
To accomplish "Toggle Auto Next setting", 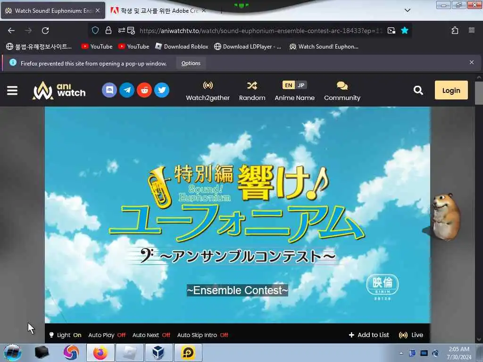I will 151,335.
